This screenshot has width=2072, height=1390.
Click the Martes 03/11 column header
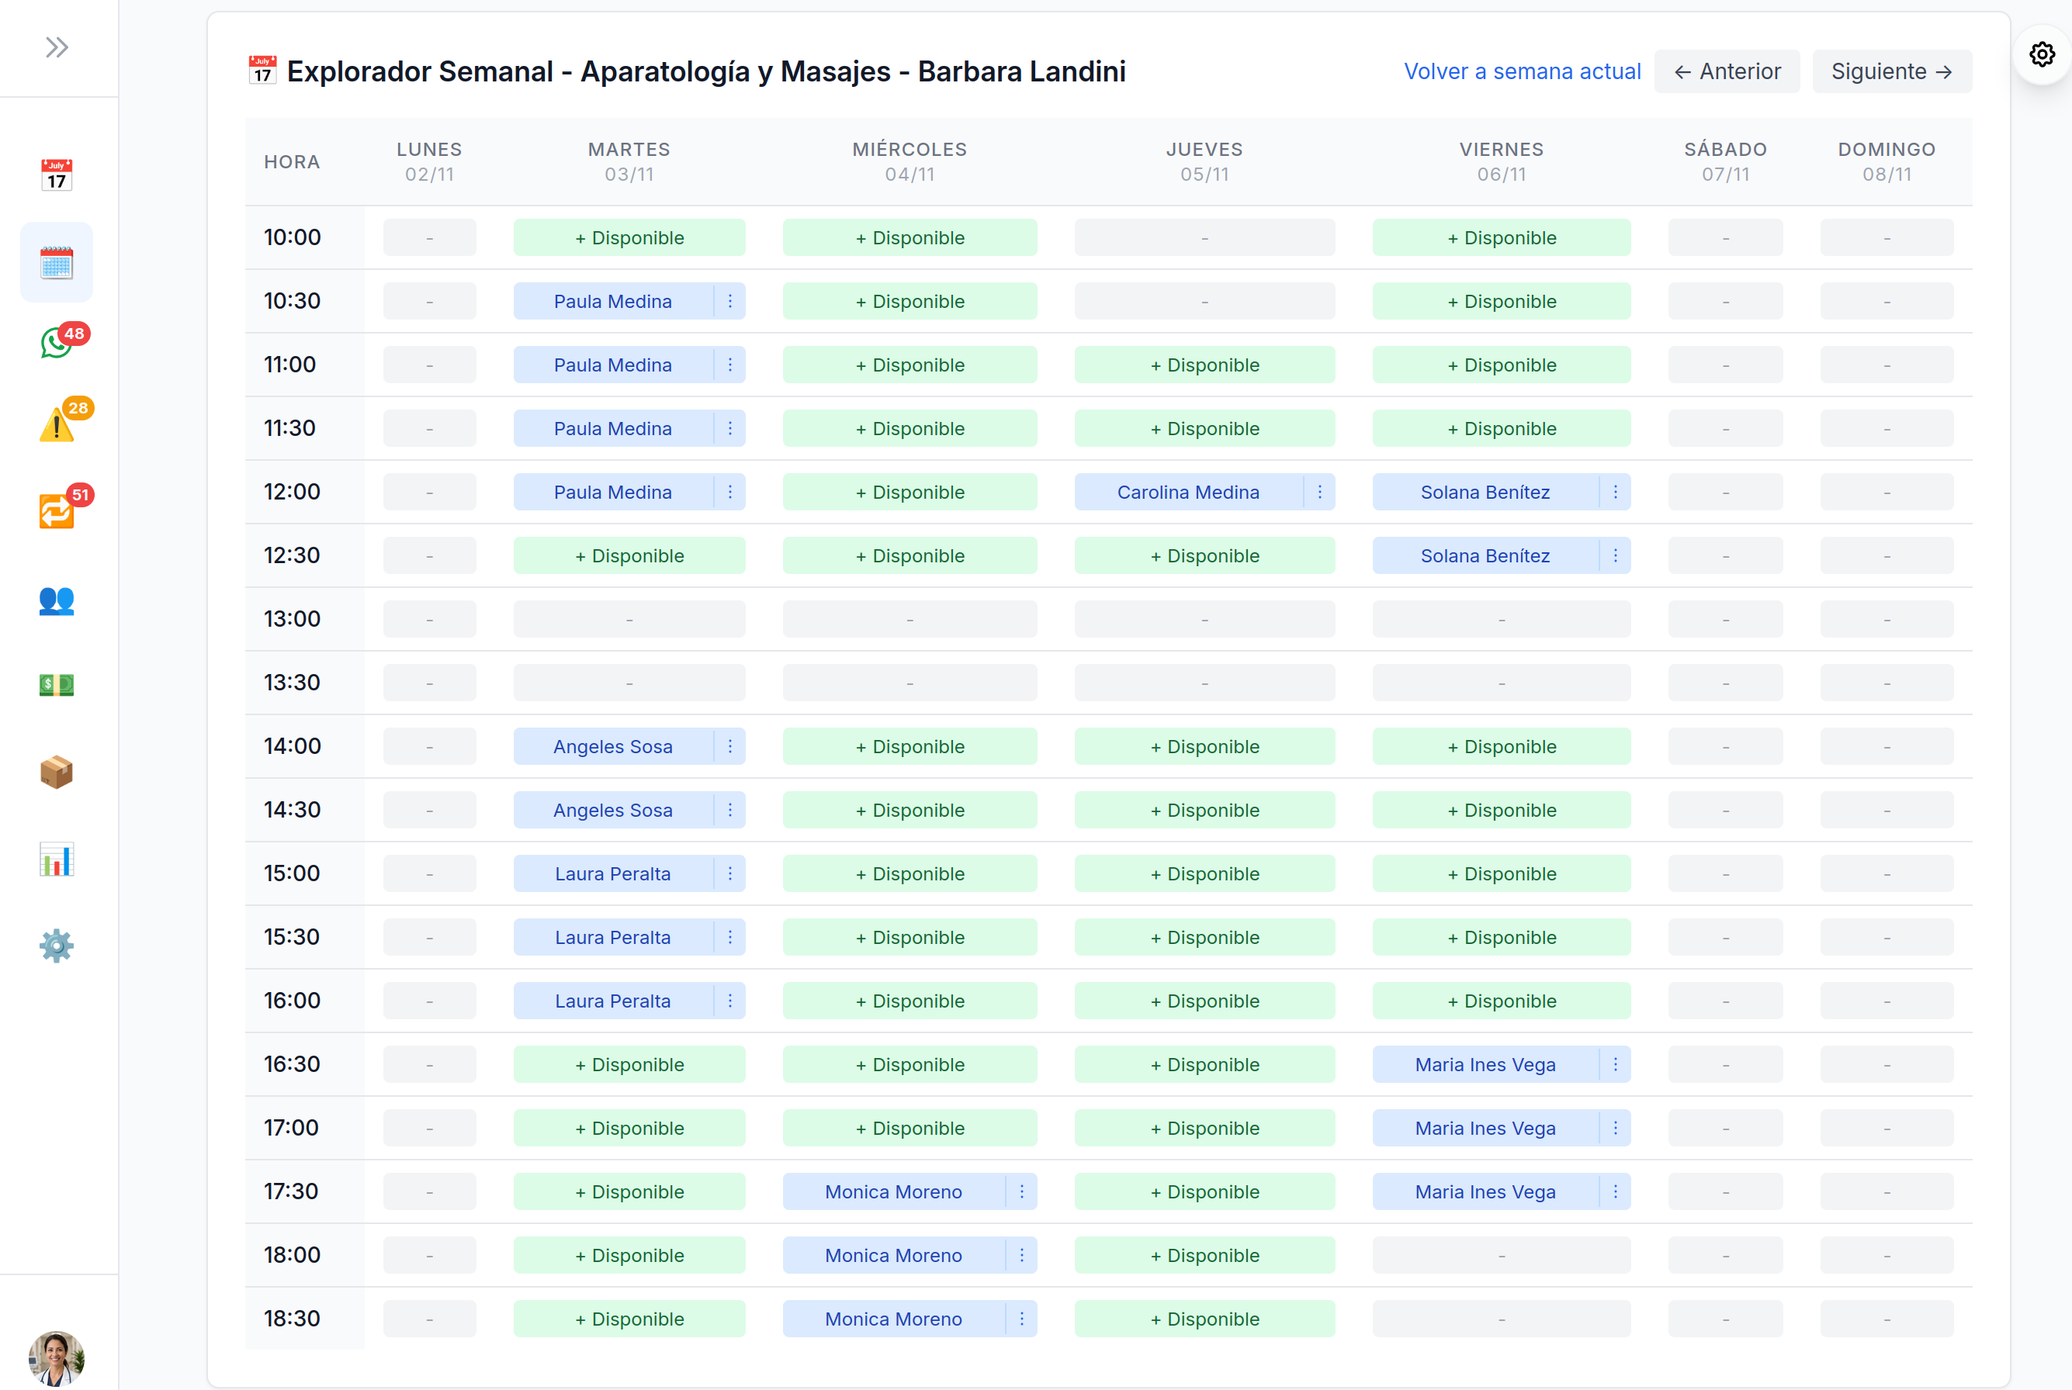tap(630, 161)
